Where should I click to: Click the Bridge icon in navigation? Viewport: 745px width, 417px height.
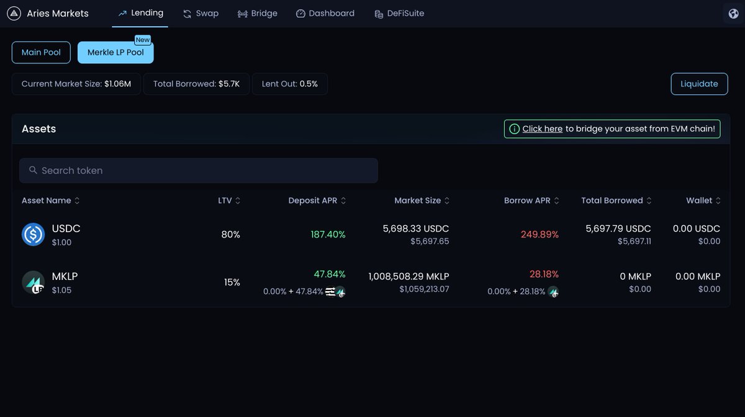(x=243, y=14)
